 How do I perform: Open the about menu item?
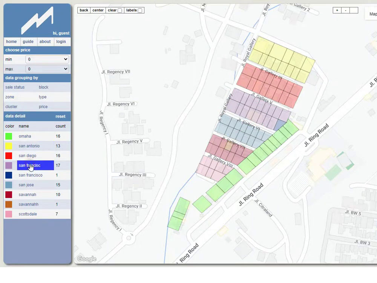pos(45,42)
